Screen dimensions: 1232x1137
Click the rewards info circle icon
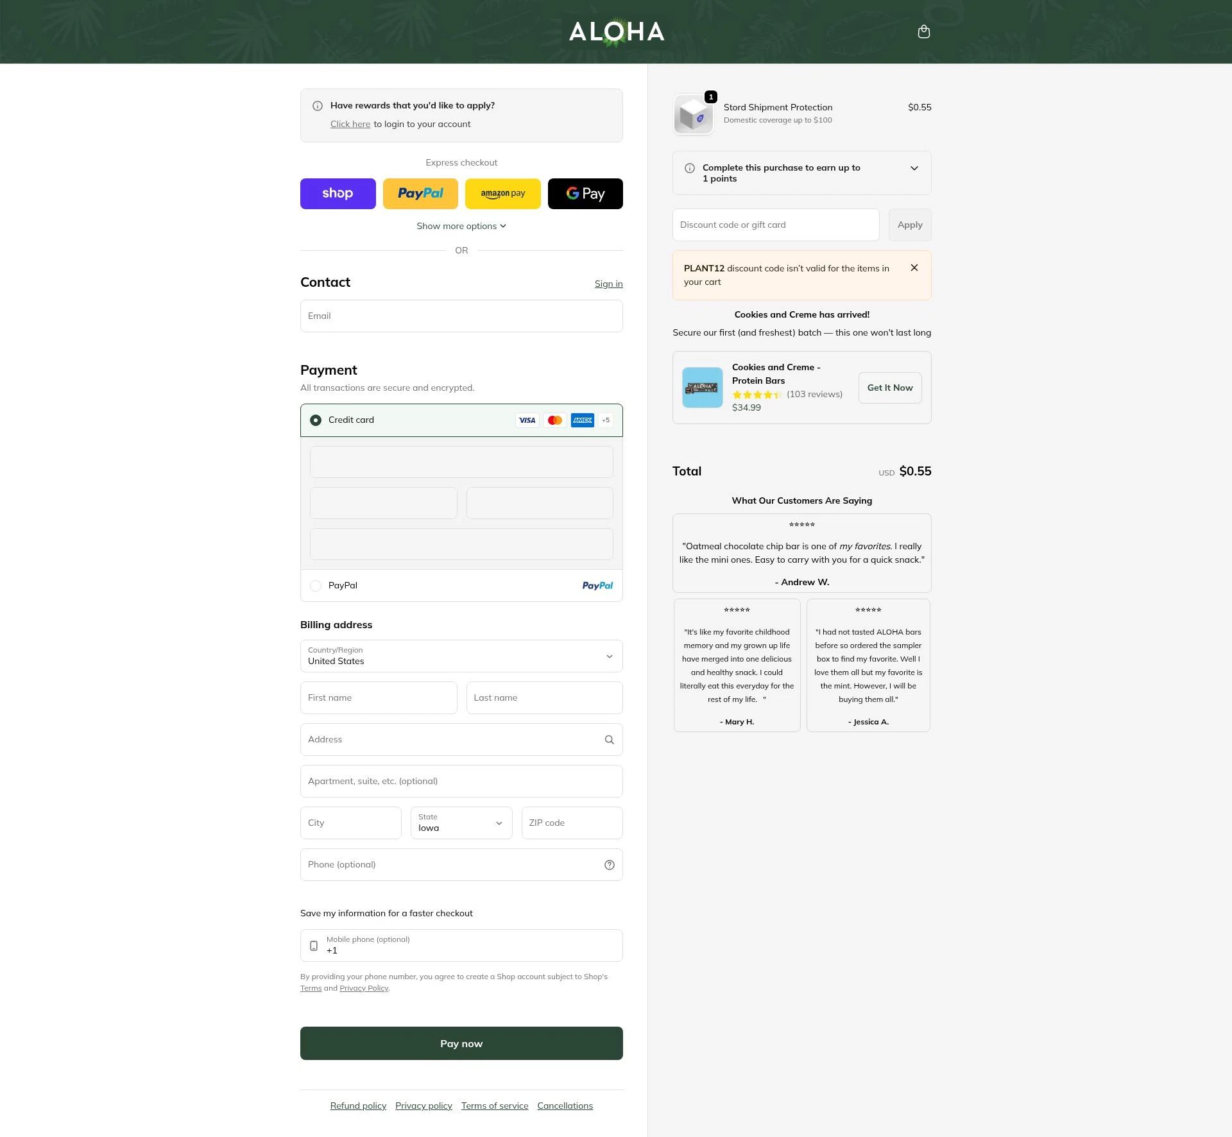(x=317, y=106)
